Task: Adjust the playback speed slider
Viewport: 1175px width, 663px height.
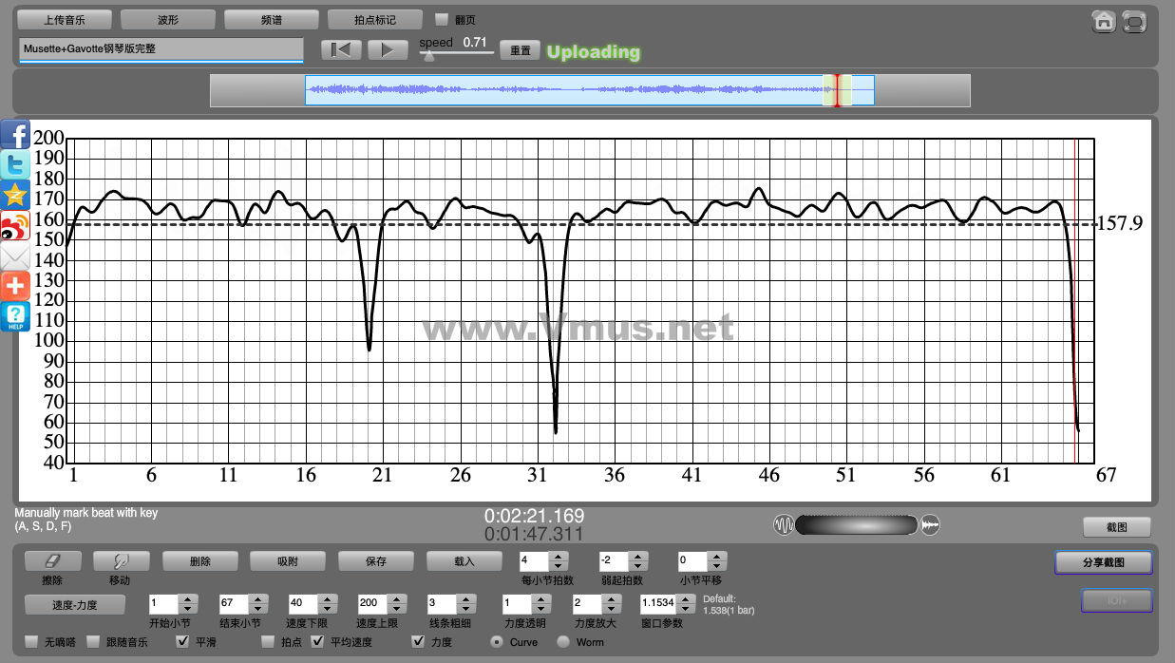Action: (429, 56)
